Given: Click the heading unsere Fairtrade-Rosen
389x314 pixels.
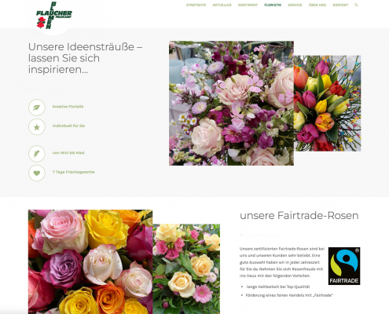Looking at the screenshot, I should (x=299, y=216).
